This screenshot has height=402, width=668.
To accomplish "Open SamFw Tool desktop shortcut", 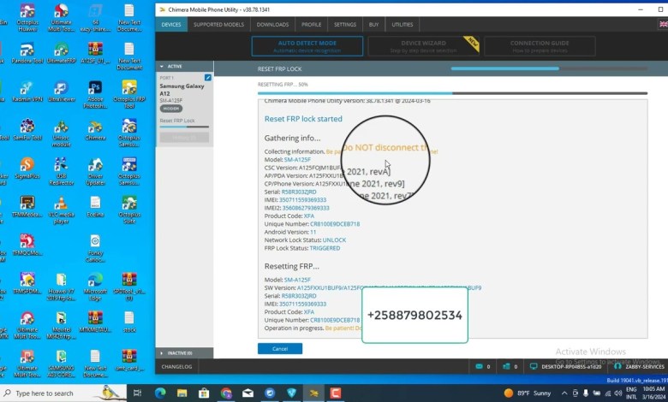I will click(27, 130).
